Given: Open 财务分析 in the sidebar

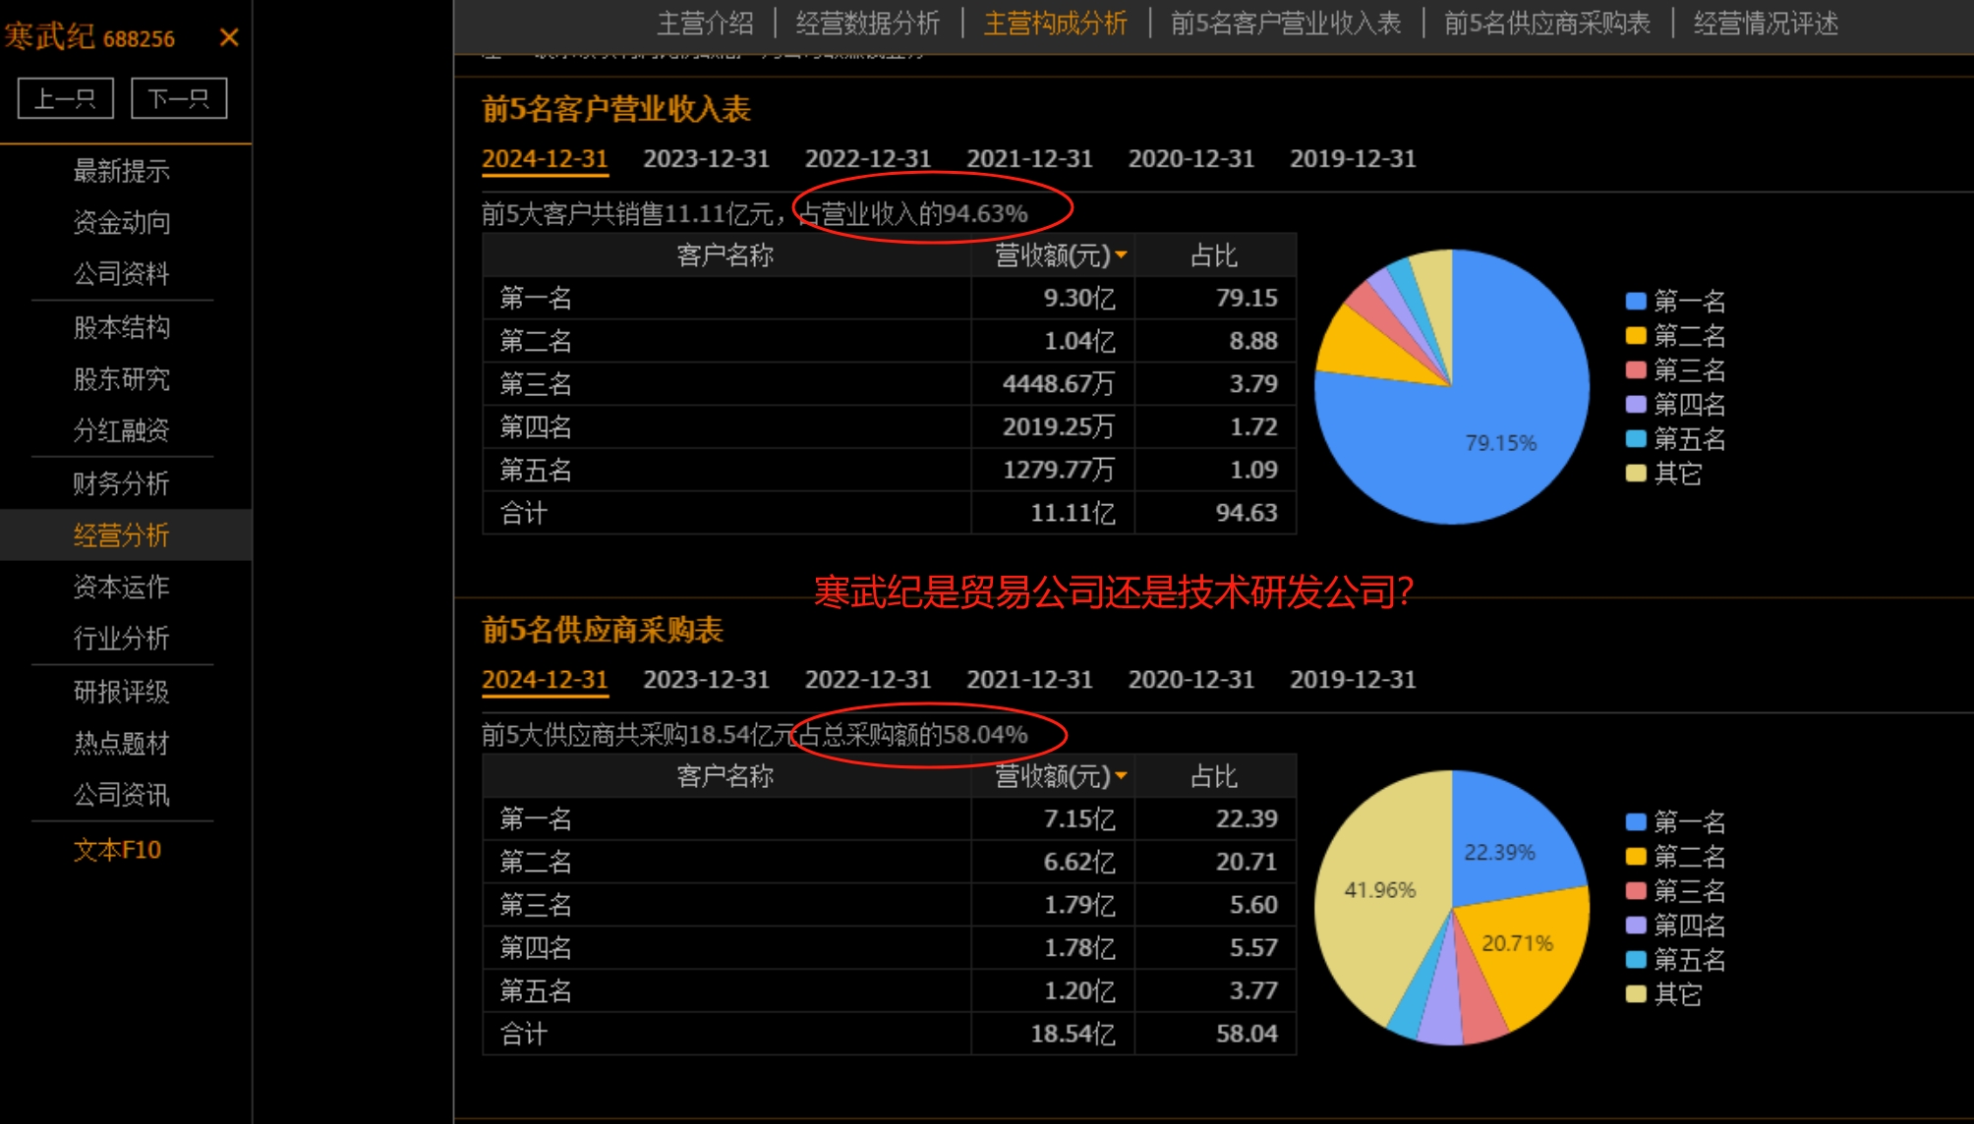Looking at the screenshot, I should [122, 483].
